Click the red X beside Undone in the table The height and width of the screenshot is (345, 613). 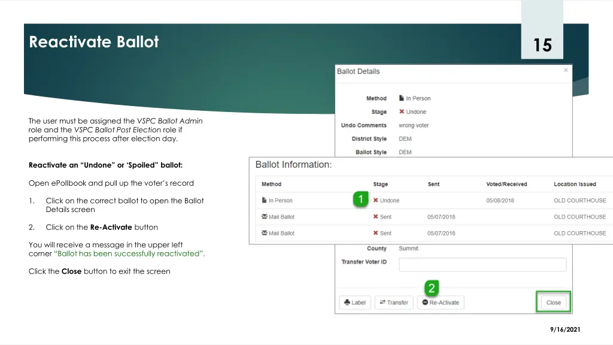click(375, 201)
